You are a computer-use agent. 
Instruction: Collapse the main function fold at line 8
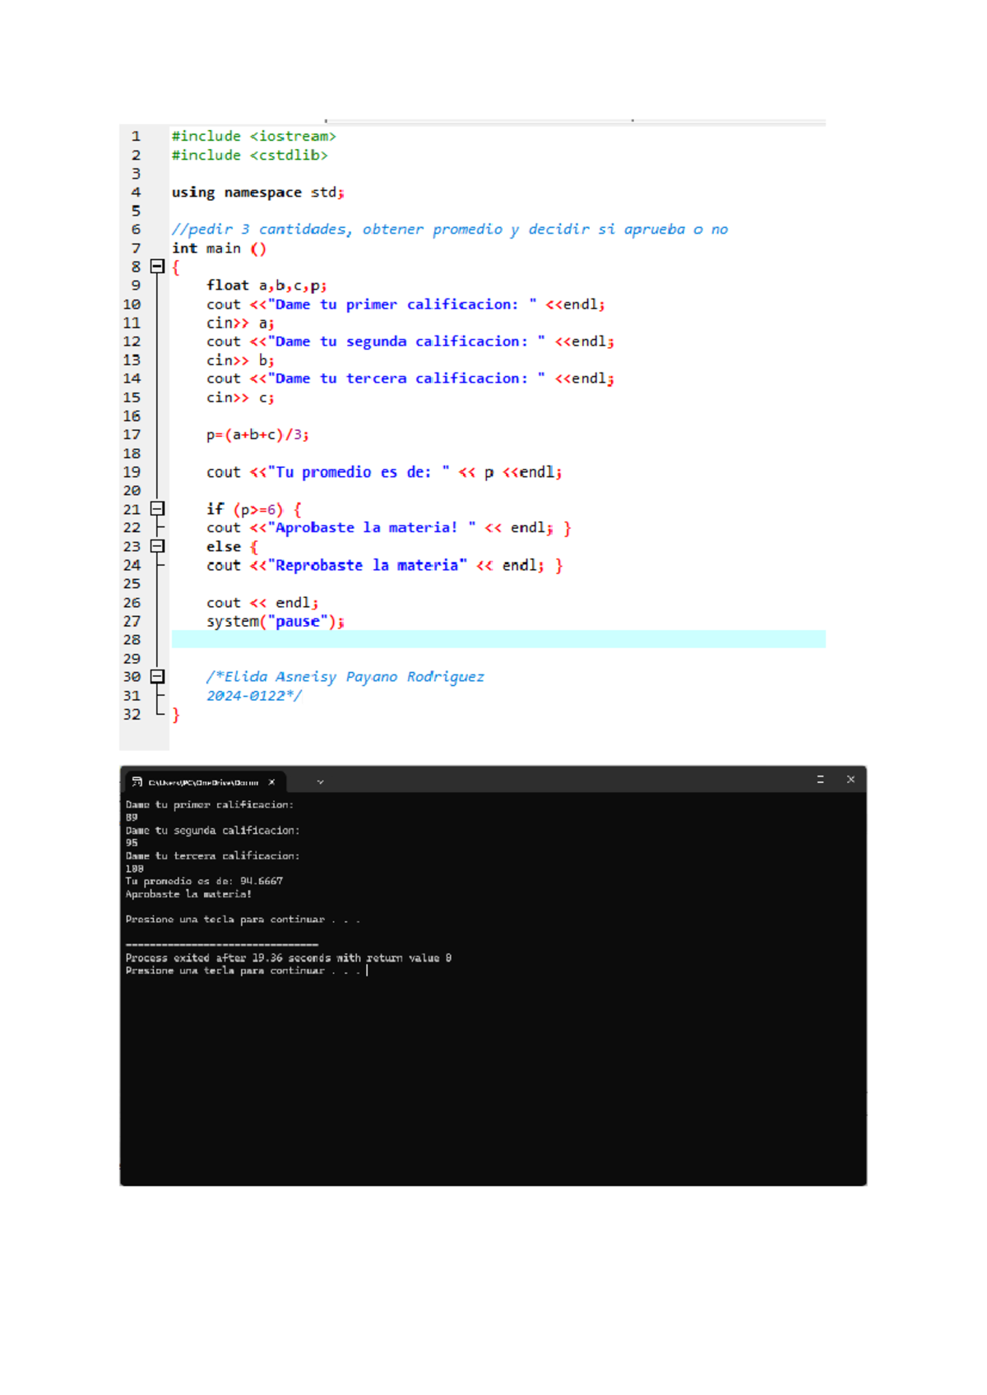(x=157, y=266)
